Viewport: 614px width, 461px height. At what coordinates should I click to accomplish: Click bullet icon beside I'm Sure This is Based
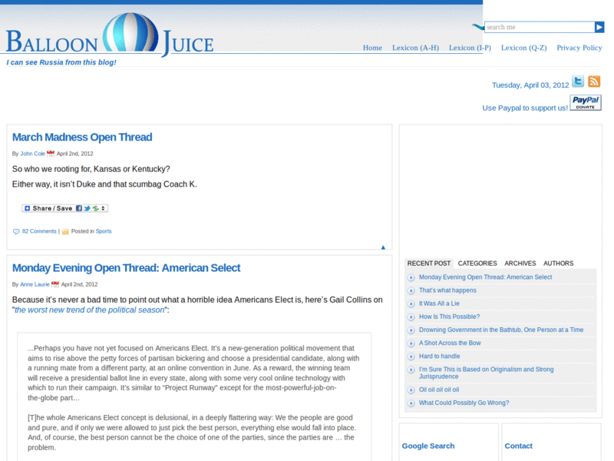pos(411,370)
